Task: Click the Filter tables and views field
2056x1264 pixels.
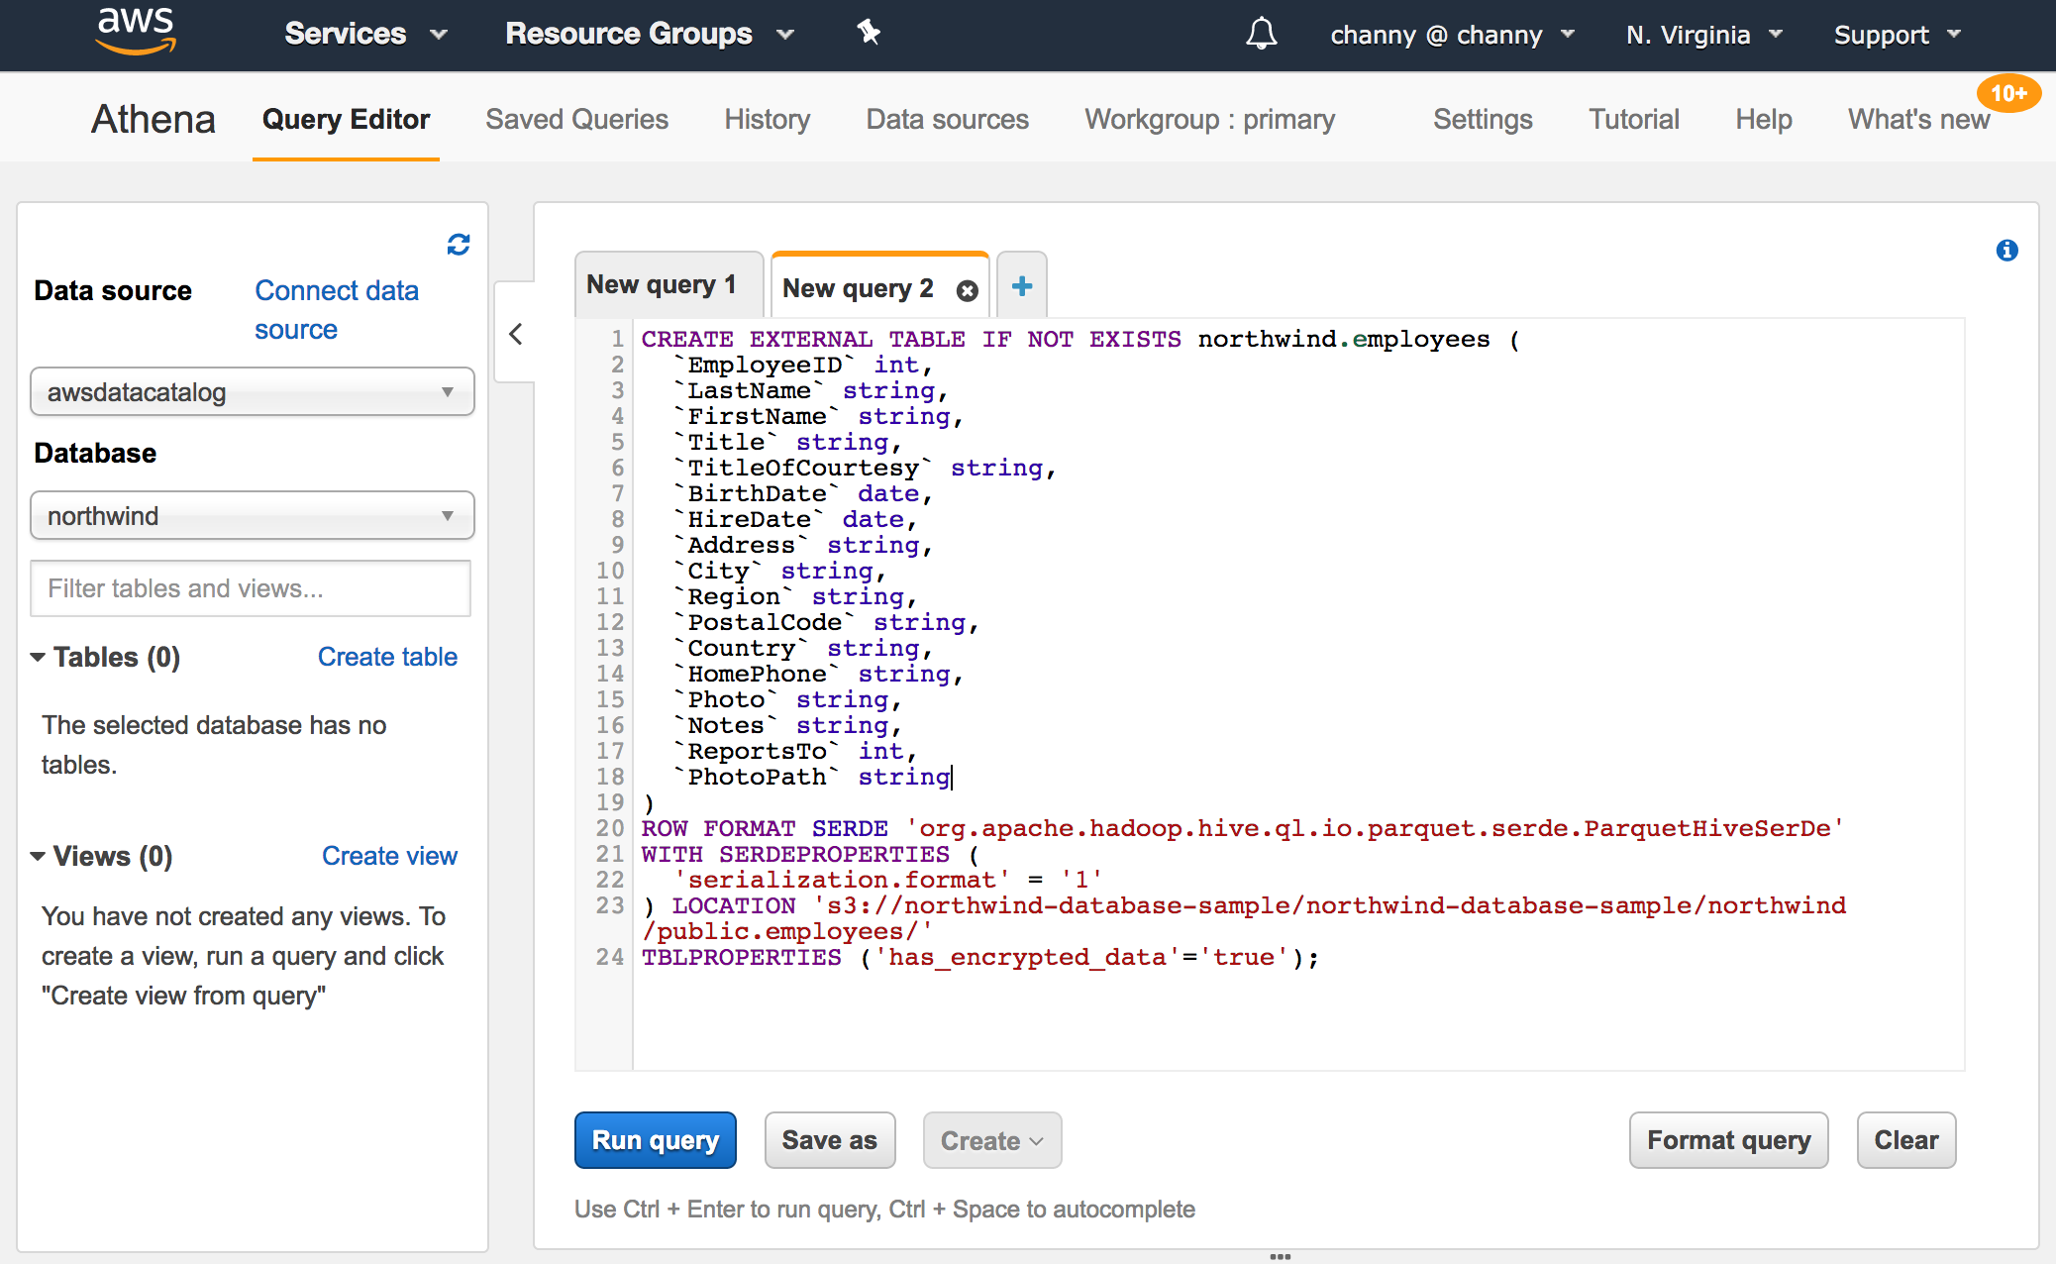Action: pyautogui.click(x=251, y=588)
